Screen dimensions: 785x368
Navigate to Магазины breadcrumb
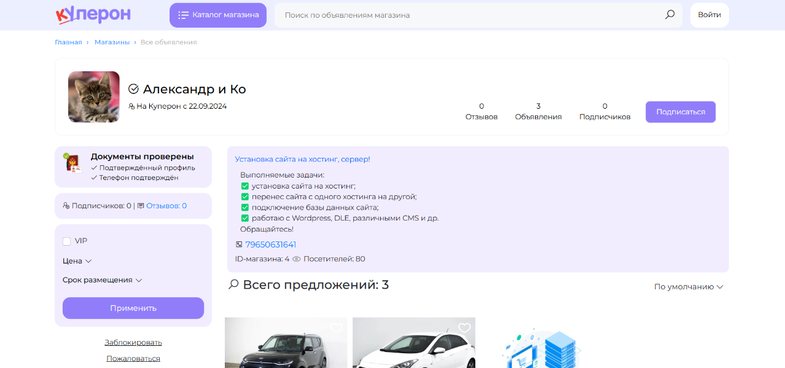click(x=112, y=42)
